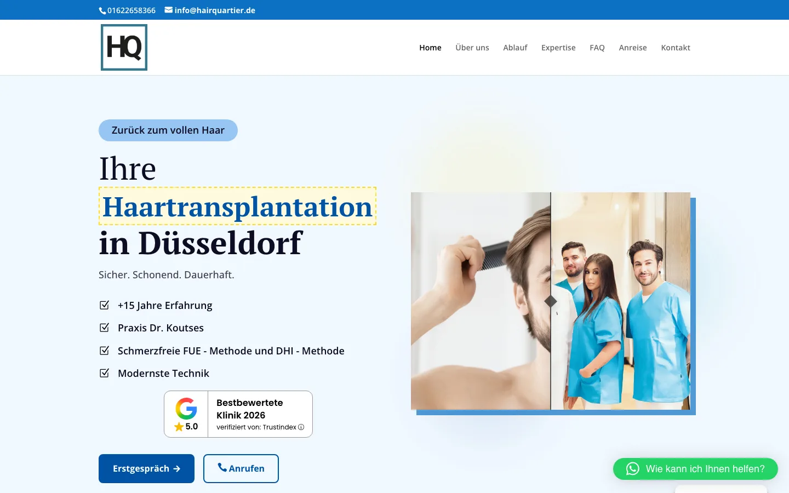Click the Google G logo in badge
The image size is (789, 493).
[x=186, y=409]
